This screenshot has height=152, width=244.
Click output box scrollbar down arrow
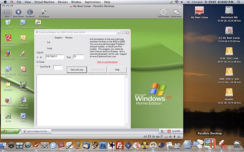pos(126,124)
